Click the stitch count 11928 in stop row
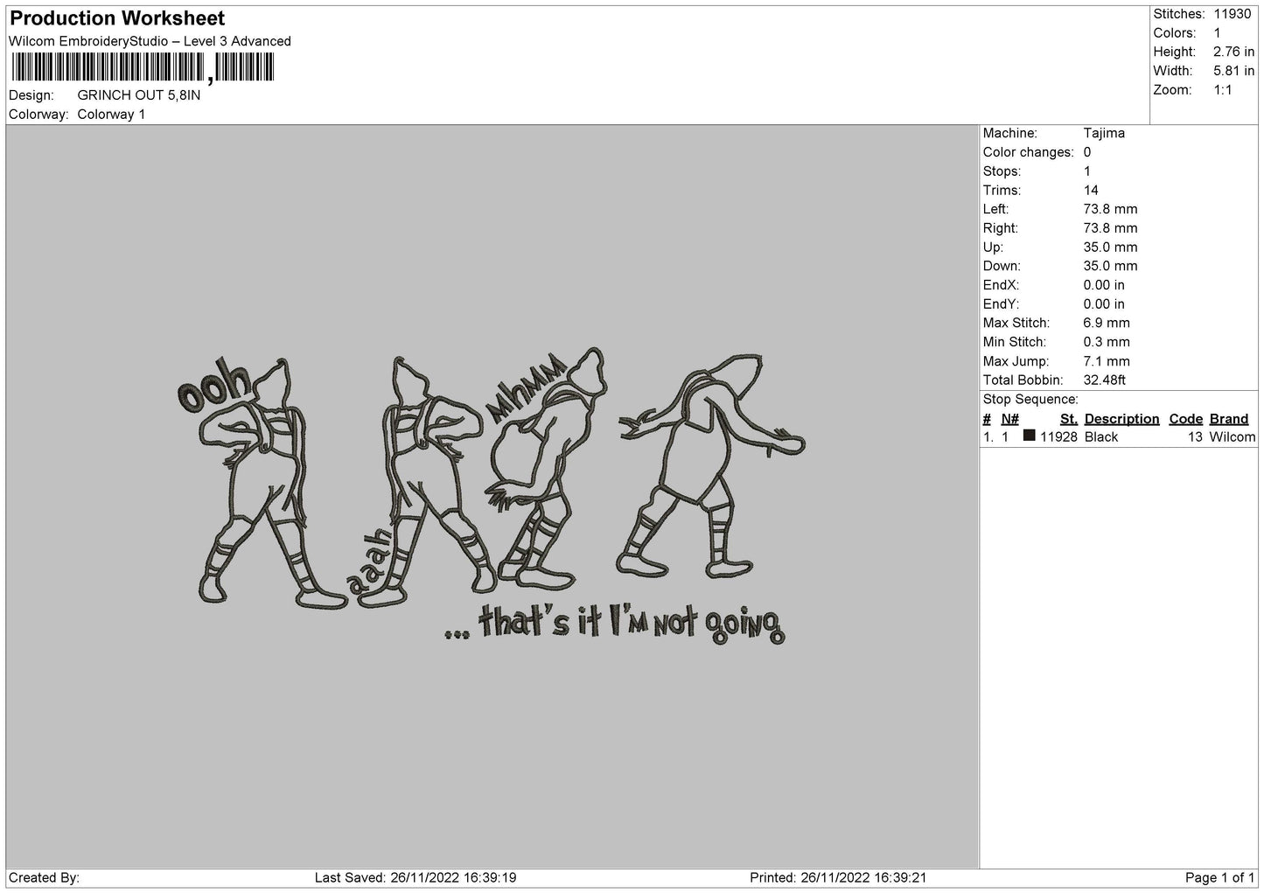Screen dimensions: 1264x893 pos(1058,437)
